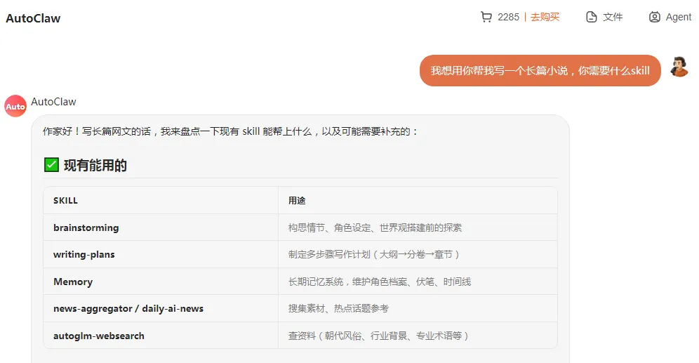This screenshot has width=699, height=363.
Task: Click the 构思情节、角色设定 description cell
Action: 418,227
